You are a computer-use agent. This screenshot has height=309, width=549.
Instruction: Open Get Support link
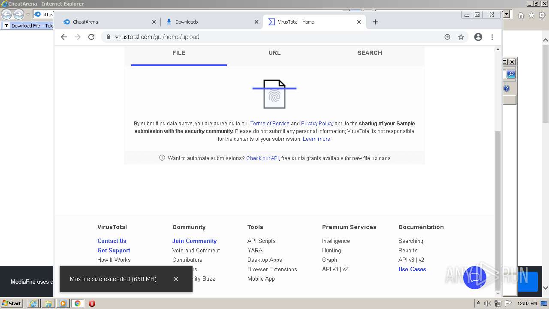click(114, 250)
